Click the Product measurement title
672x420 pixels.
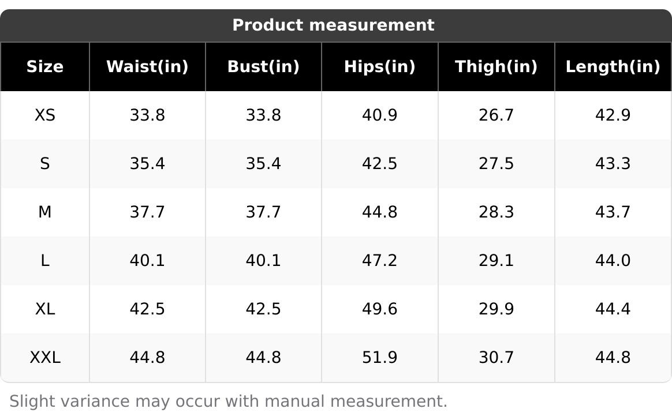tap(333, 25)
